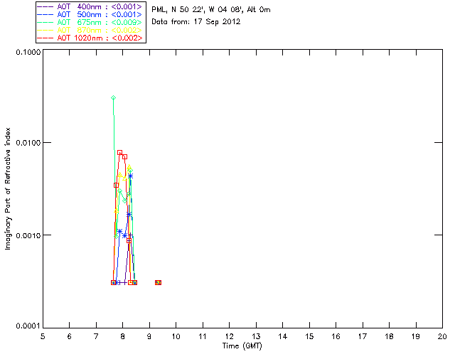
Task: Click the topmost green diamond data point
Action: point(113,97)
